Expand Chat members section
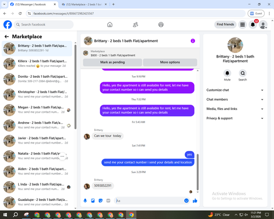 pyautogui.click(x=235, y=100)
